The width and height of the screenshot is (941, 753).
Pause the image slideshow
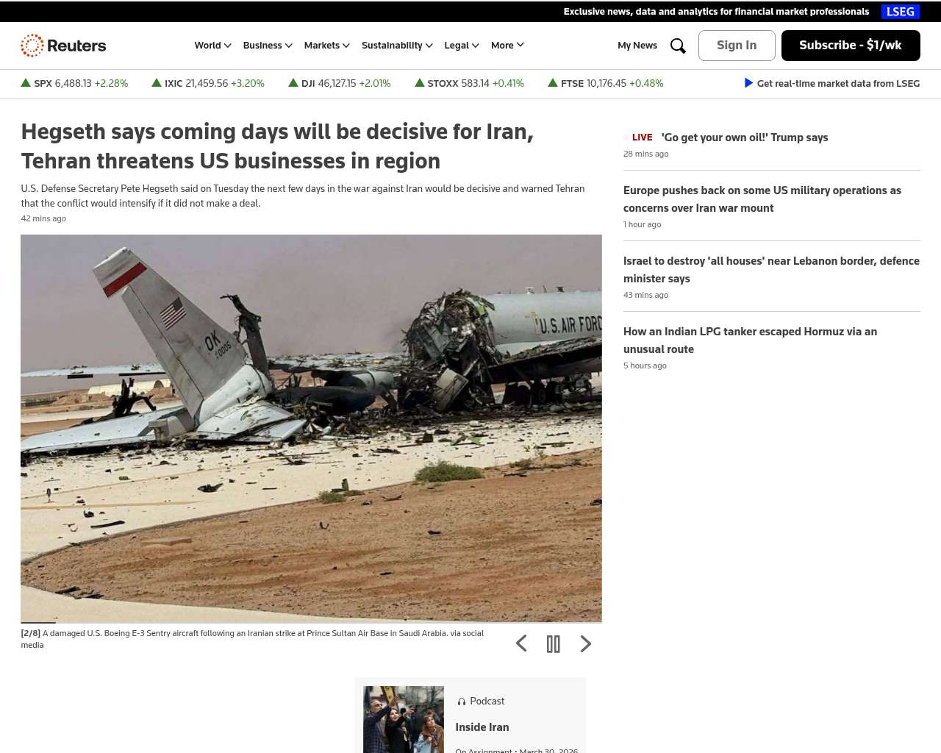(x=554, y=644)
